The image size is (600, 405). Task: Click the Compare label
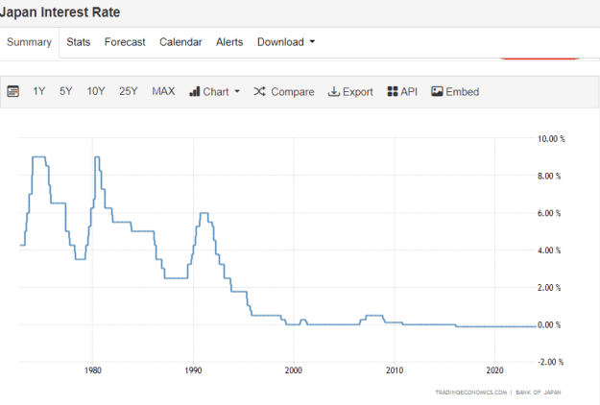(293, 92)
